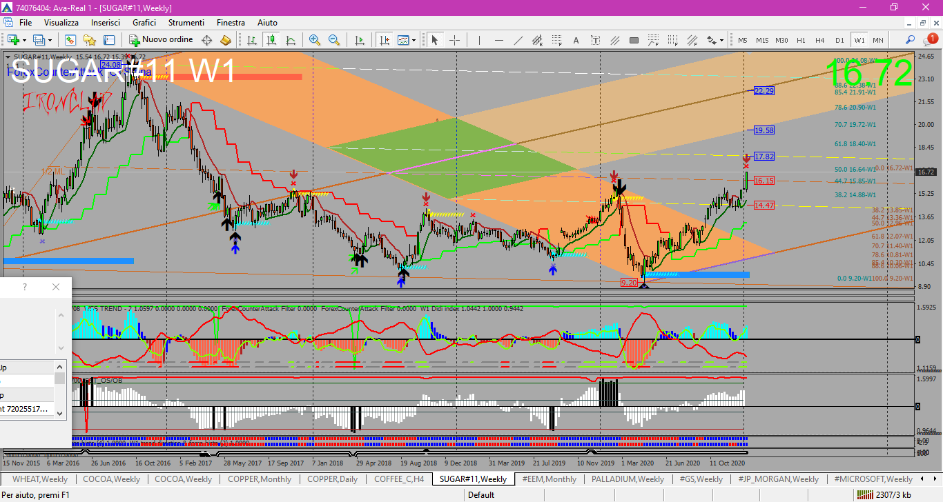The width and height of the screenshot is (943, 502).
Task: Open the arrows objects dropdown
Action: tap(722, 40)
